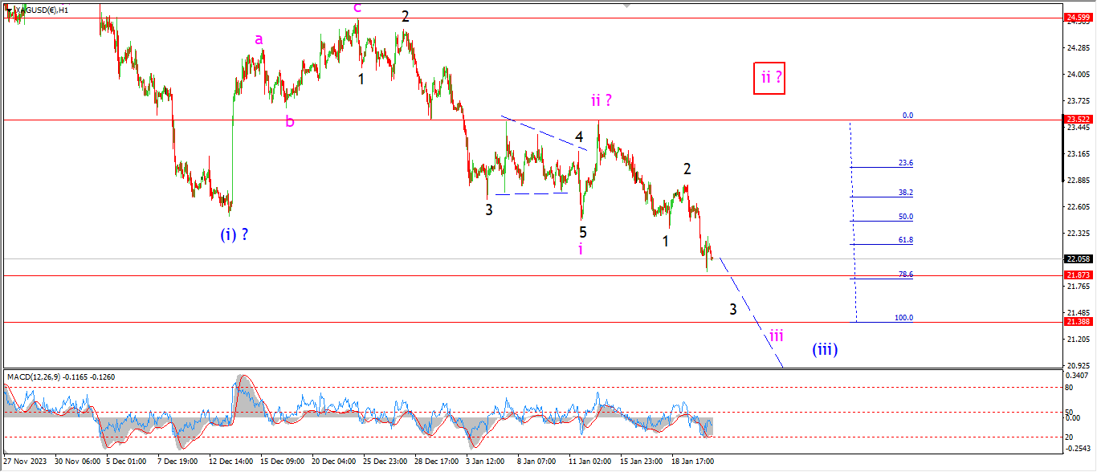Click the XAGUSD(€),H1 chart title
Image resolution: width=1097 pixels, height=472 pixels.
42,10
